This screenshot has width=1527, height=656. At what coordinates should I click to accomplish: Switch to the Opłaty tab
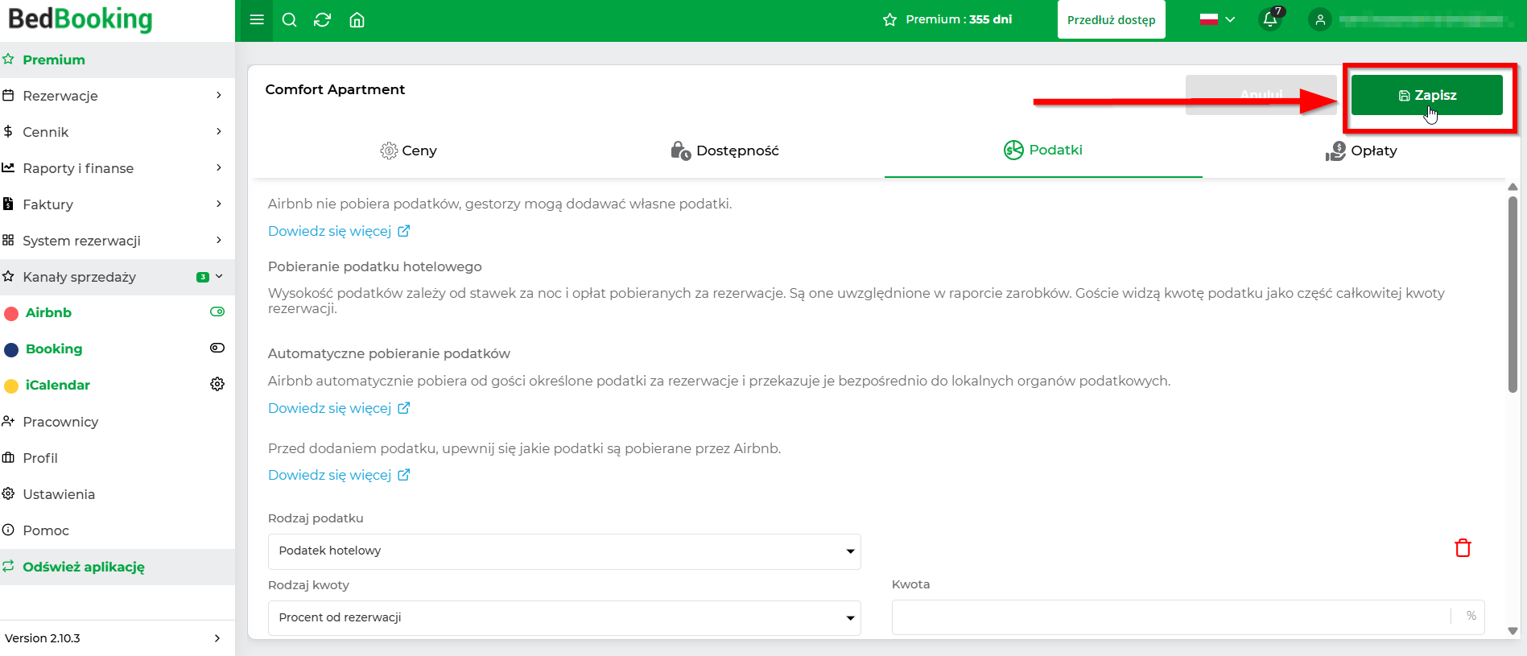pos(1361,151)
